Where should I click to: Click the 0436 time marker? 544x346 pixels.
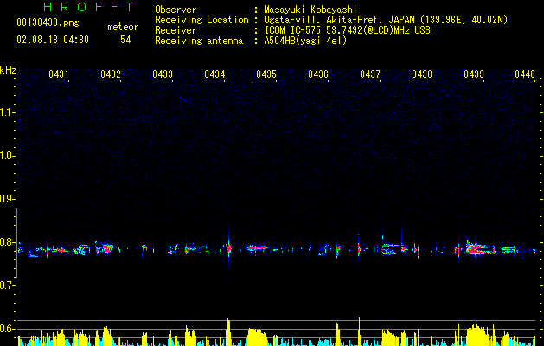click(317, 74)
